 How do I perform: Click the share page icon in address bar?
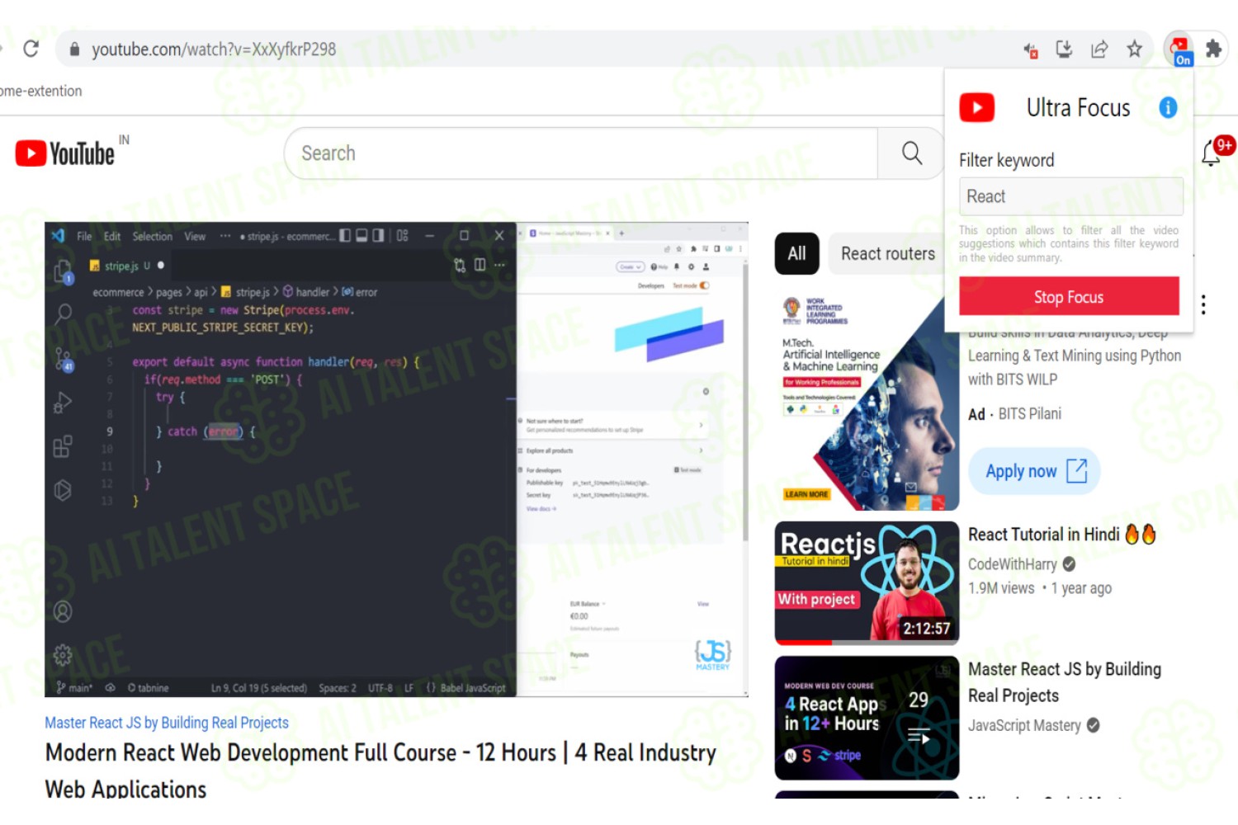point(1099,49)
